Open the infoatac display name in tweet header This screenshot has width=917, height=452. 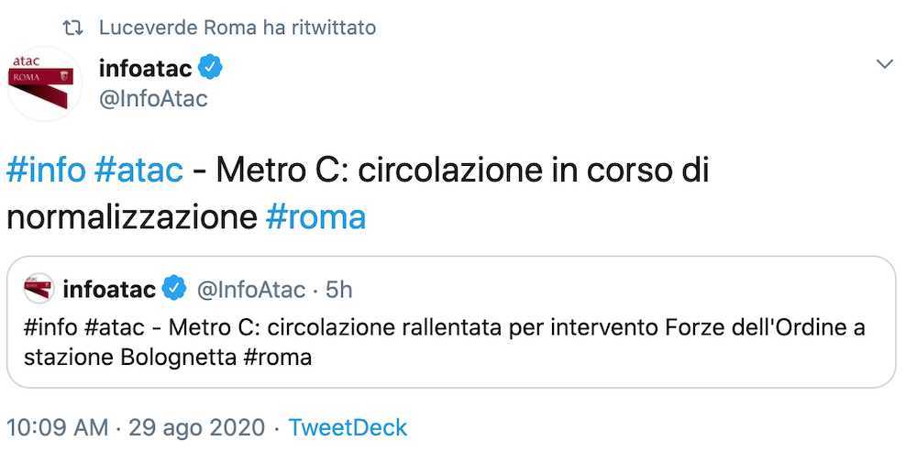pos(146,67)
